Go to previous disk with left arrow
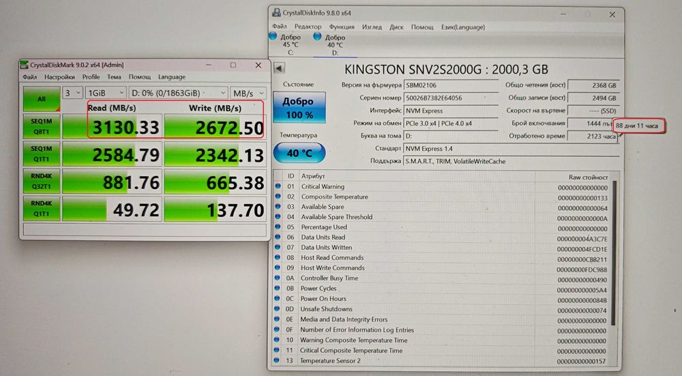Image resolution: width=682 pixels, height=376 pixels. tap(279, 68)
